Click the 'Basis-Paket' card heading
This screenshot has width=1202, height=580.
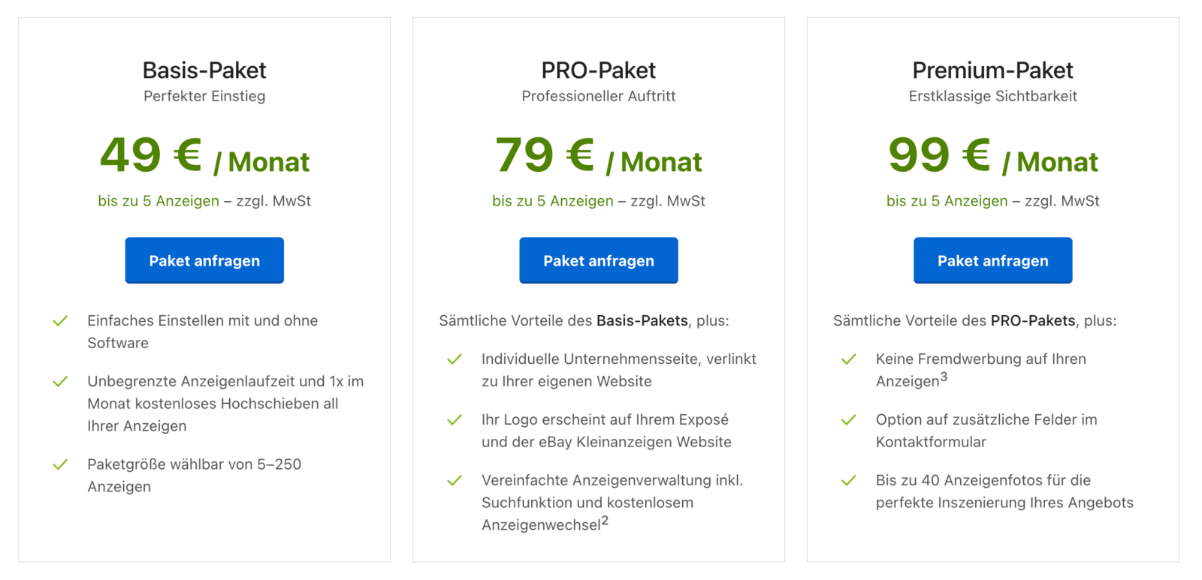pyautogui.click(x=204, y=71)
